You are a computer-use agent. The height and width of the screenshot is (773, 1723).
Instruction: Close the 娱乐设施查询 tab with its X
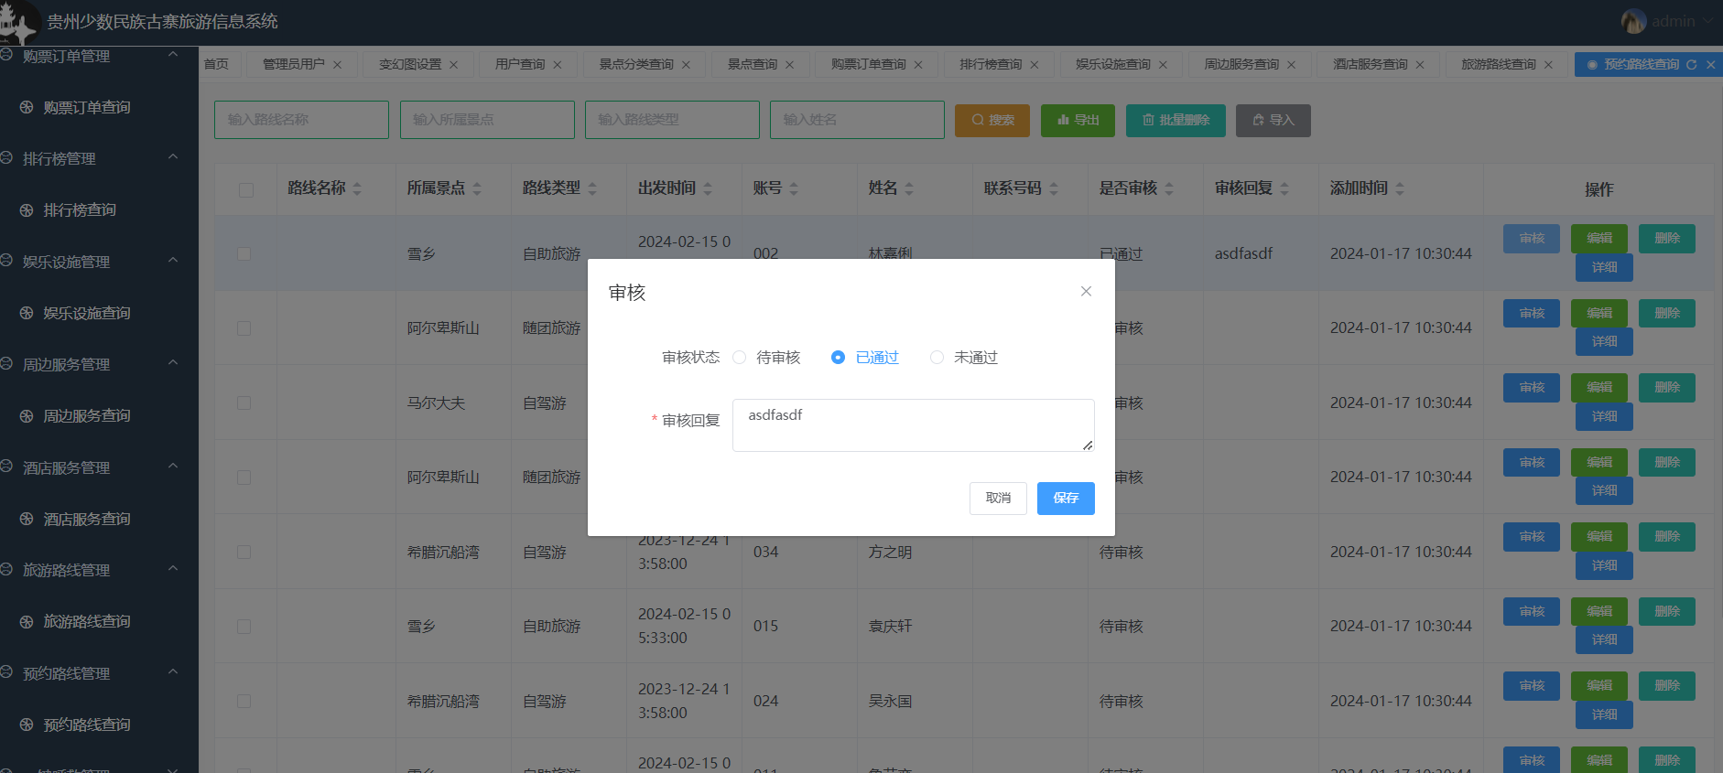coord(1164,65)
